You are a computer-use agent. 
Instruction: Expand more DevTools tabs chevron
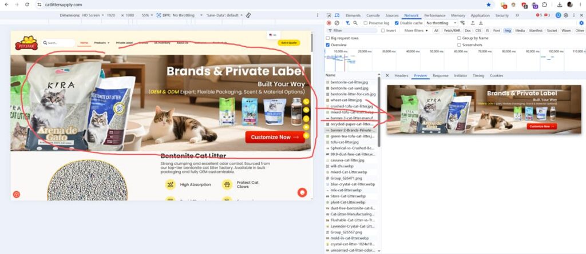tap(517, 15)
